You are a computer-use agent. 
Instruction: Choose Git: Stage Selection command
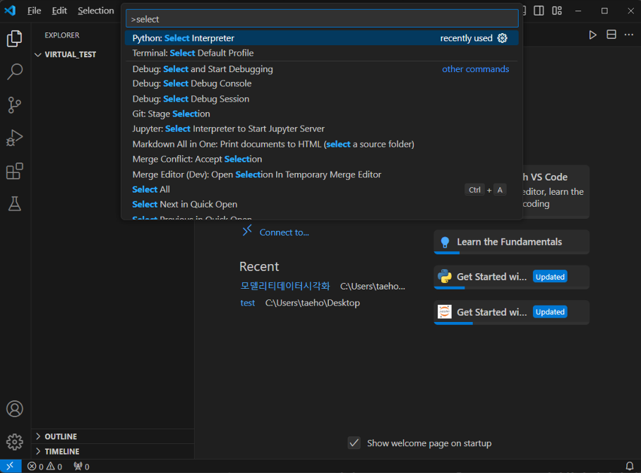point(322,114)
